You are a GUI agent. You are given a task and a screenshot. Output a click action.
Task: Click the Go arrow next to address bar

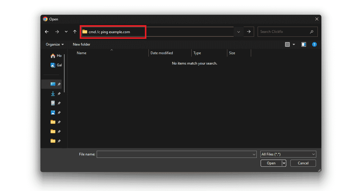249,32
